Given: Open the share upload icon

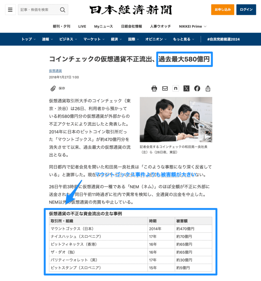Looking at the screenshot, I should (208, 88).
